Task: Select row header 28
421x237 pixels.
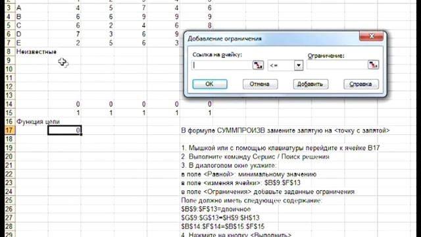Action: 9,226
